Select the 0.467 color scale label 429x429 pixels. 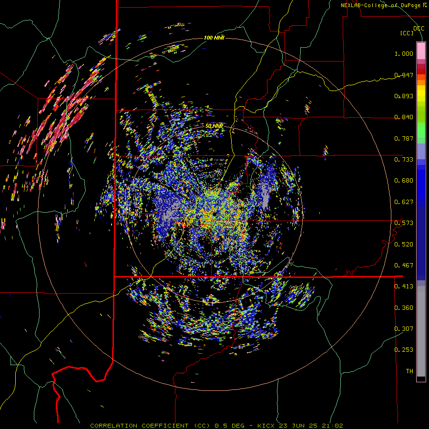[404, 266]
